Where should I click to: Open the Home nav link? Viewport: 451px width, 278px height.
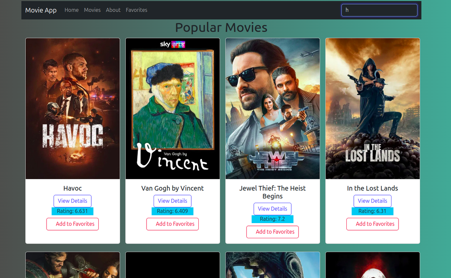tap(72, 10)
